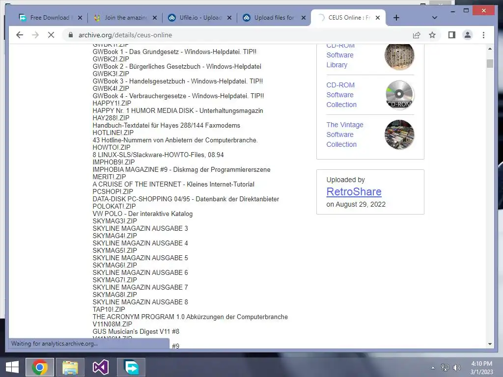Open The Vintage Software Collection link
This screenshot has width=503, height=377.
[345, 135]
